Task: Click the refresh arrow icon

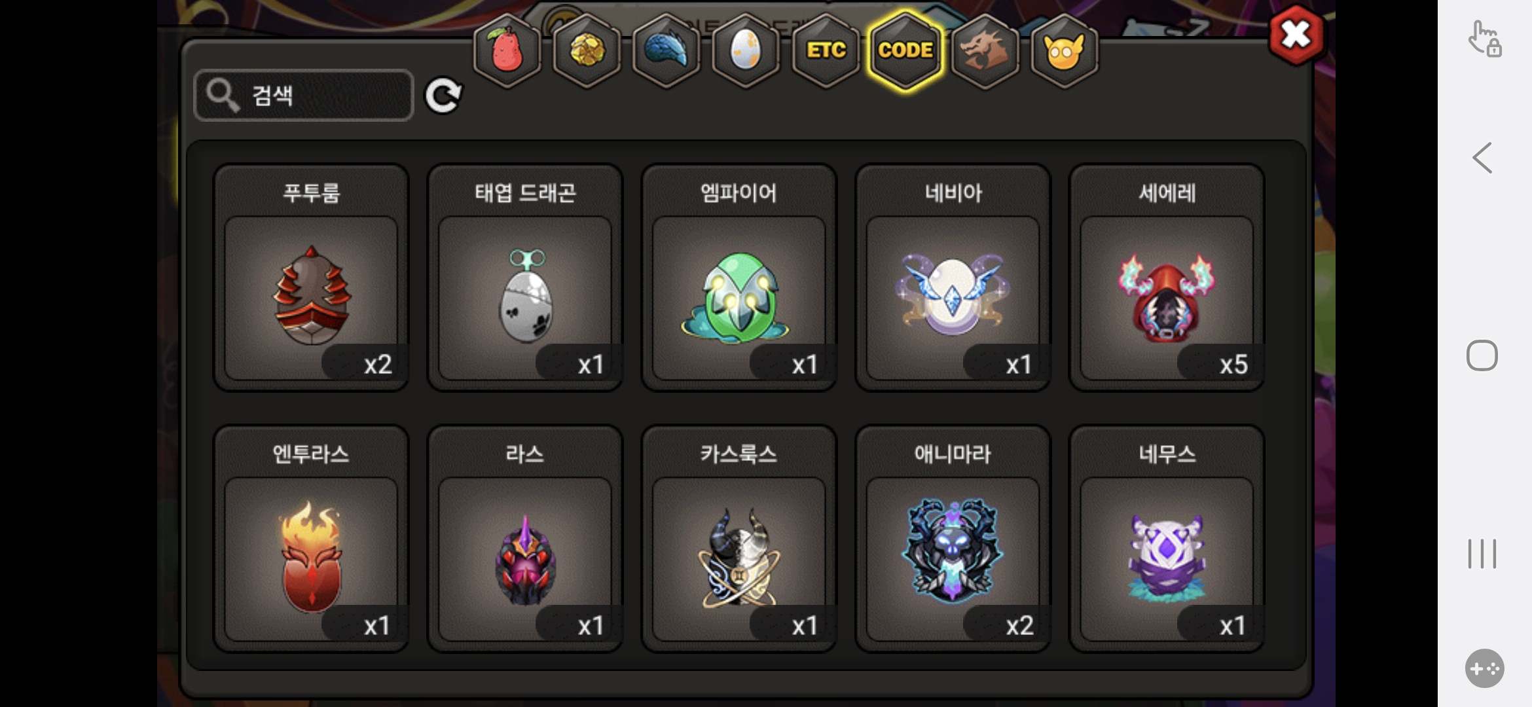Action: [443, 96]
